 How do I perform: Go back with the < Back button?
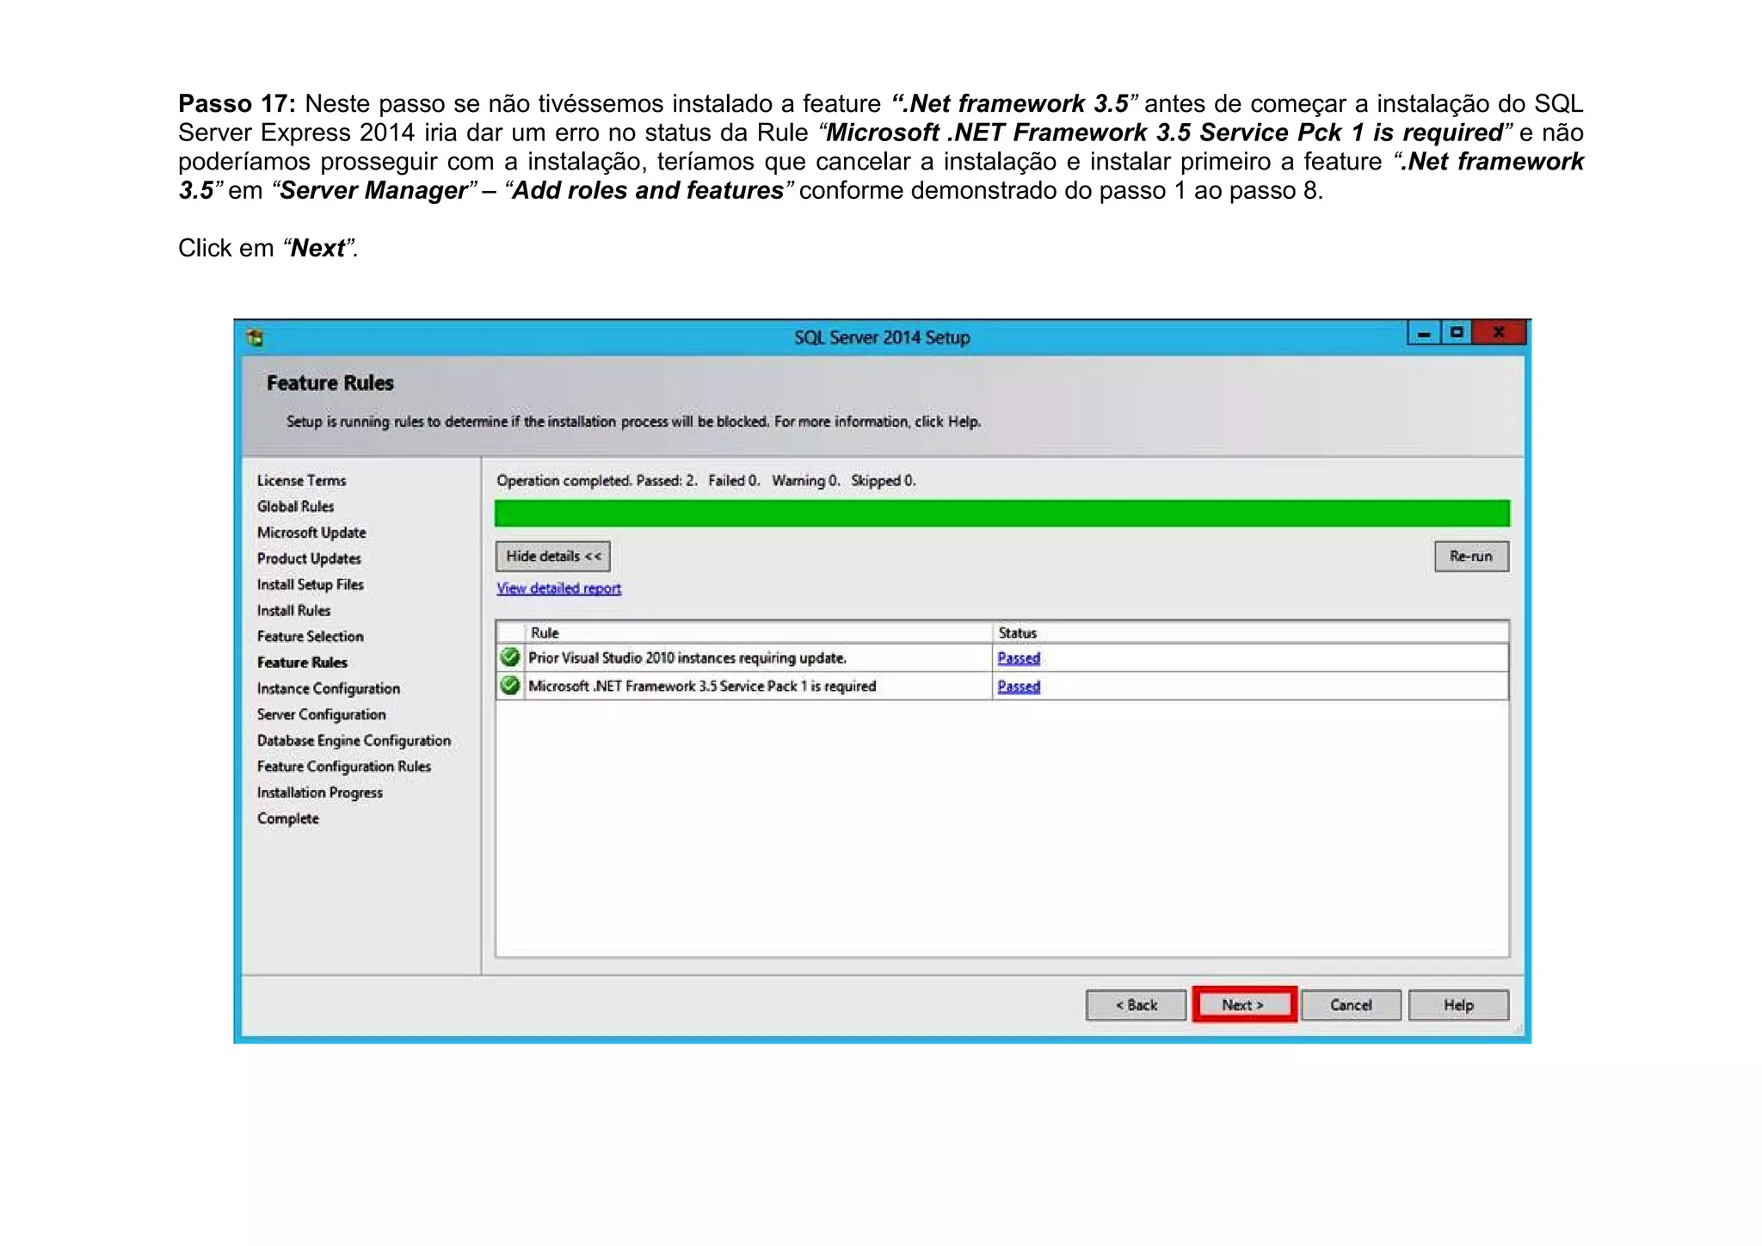(x=1136, y=1005)
